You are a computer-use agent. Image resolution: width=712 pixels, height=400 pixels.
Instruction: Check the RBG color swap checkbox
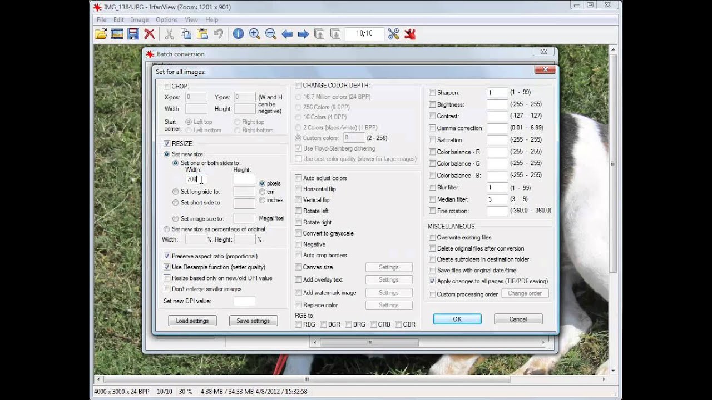(298, 324)
